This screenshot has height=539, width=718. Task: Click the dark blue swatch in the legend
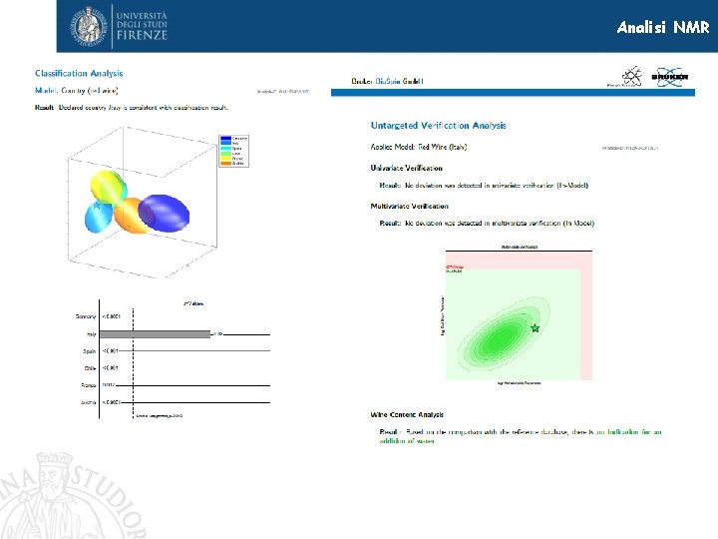(x=225, y=139)
